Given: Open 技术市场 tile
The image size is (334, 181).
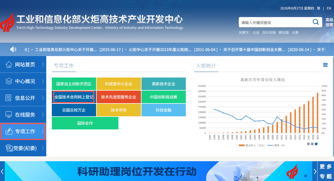Looking at the screenshot, I should 119,110.
